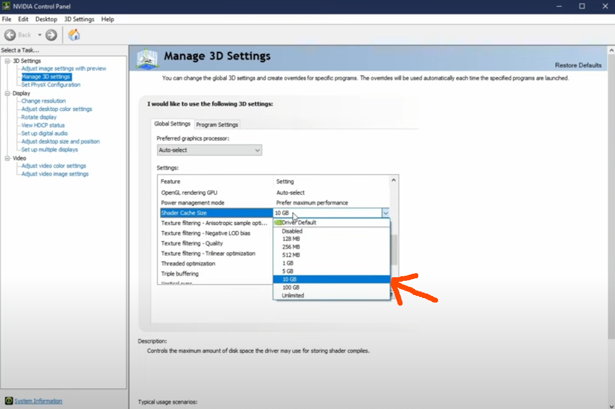Open Rotate display task

tap(39, 117)
